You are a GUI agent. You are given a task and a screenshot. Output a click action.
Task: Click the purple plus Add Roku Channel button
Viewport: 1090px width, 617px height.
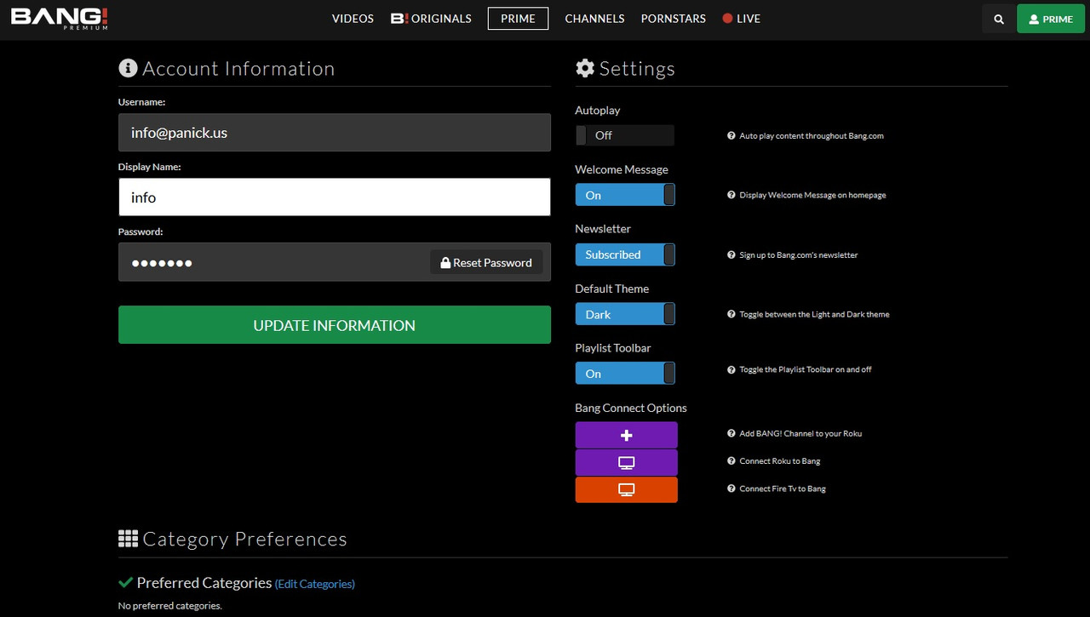click(626, 435)
